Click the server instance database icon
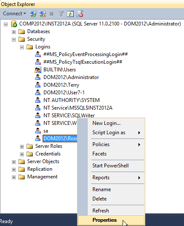This screenshot has height=226, width=184. pos(14,24)
